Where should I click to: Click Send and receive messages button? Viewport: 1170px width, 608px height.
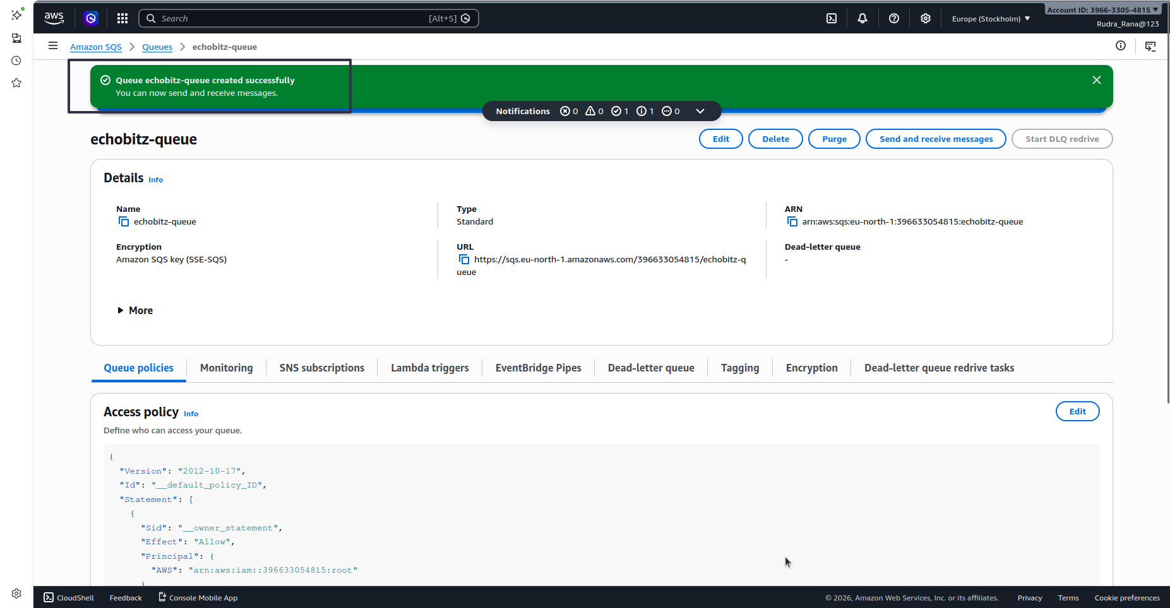pyautogui.click(x=936, y=139)
